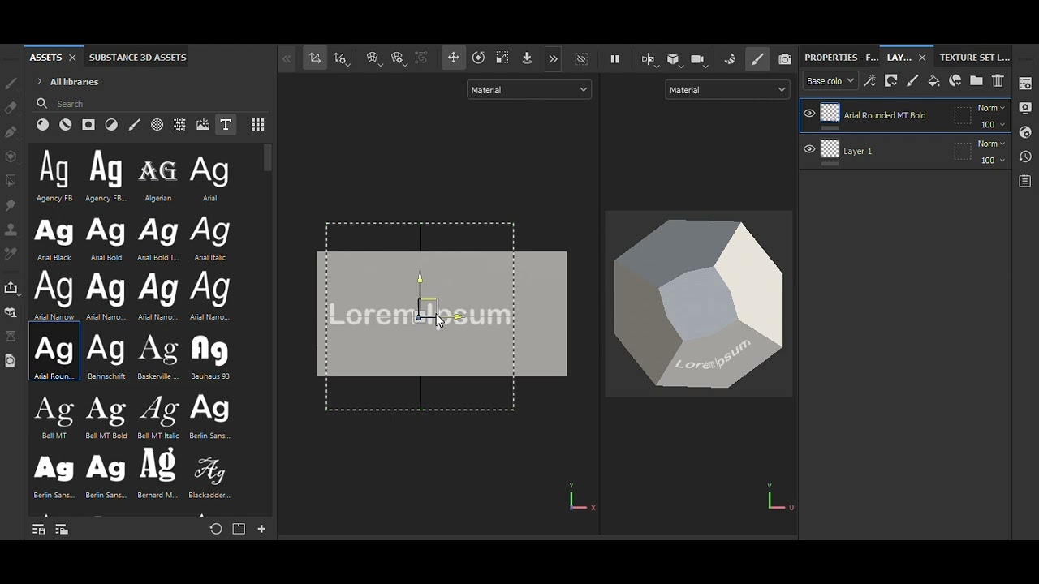
Task: Click the rotate gizmo tool
Action: coord(478,58)
